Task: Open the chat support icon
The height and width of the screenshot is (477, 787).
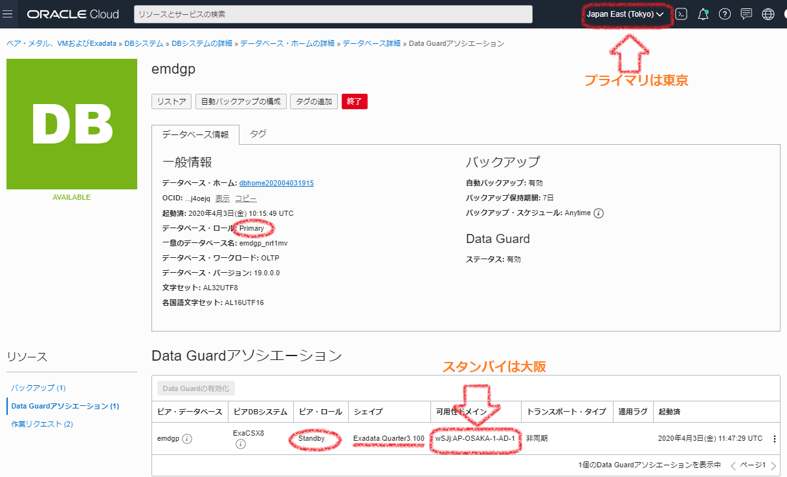Action: coord(746,14)
